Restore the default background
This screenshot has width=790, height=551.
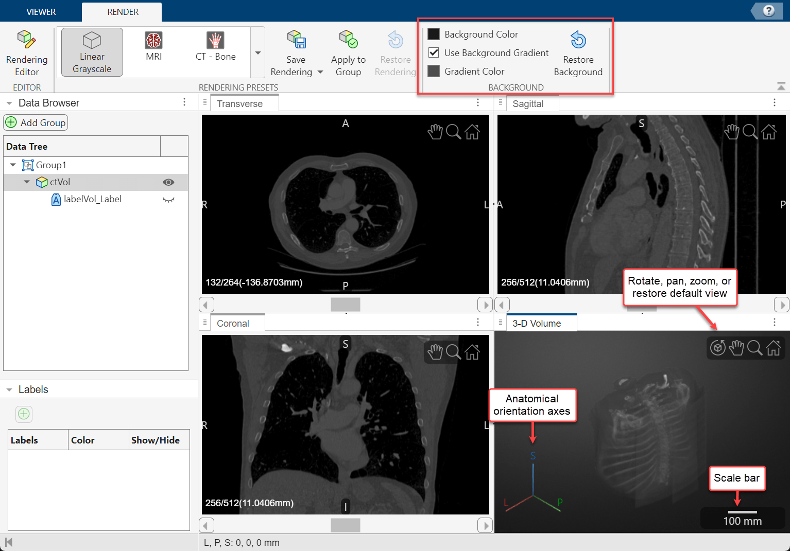pyautogui.click(x=578, y=51)
